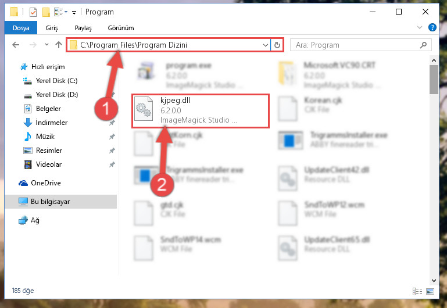Select Yerel Disk (C:) in sidebar
447x308 pixels.
56,81
